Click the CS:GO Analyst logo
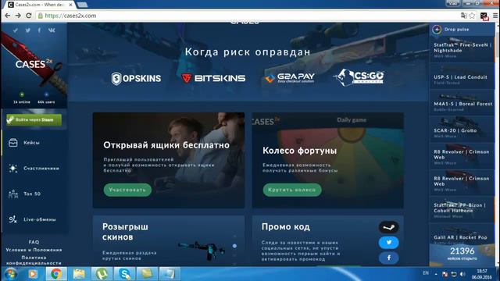 click(x=359, y=77)
